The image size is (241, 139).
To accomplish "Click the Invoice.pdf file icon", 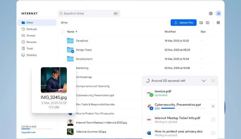I will click(x=149, y=93).
